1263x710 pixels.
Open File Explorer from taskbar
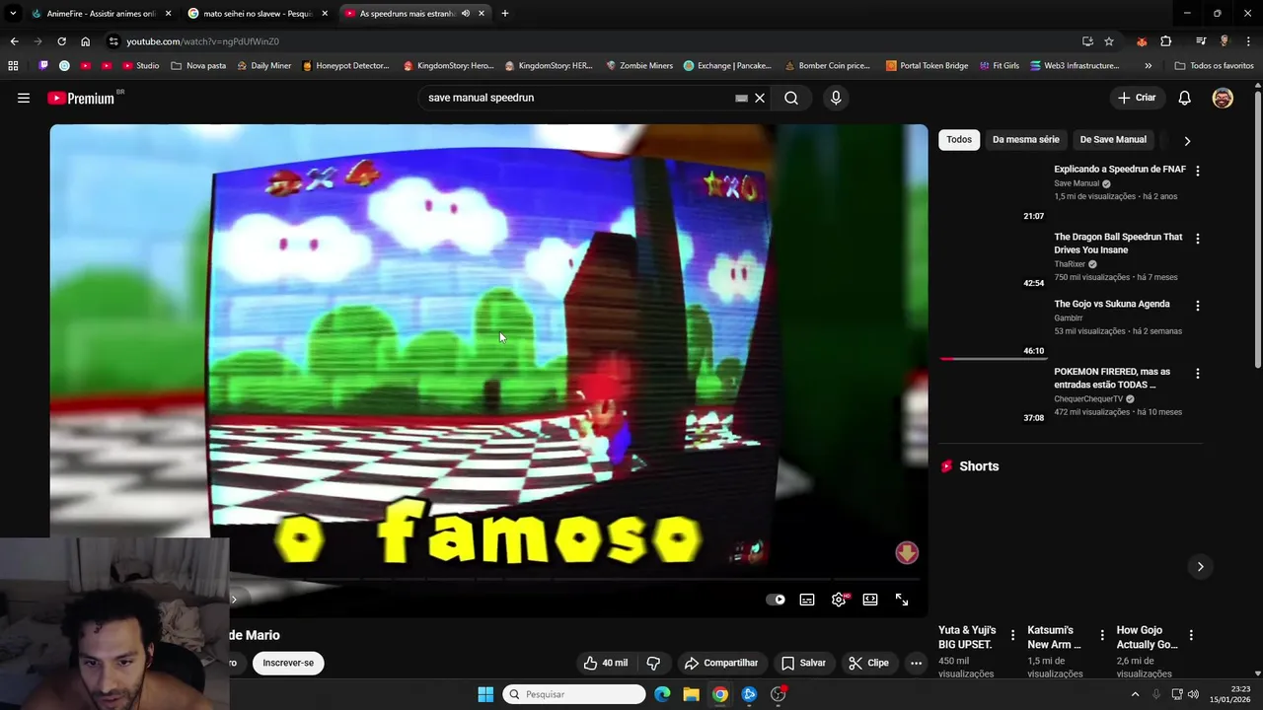pos(691,694)
